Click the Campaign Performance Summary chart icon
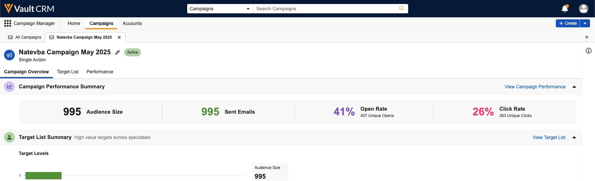 tap(9, 87)
